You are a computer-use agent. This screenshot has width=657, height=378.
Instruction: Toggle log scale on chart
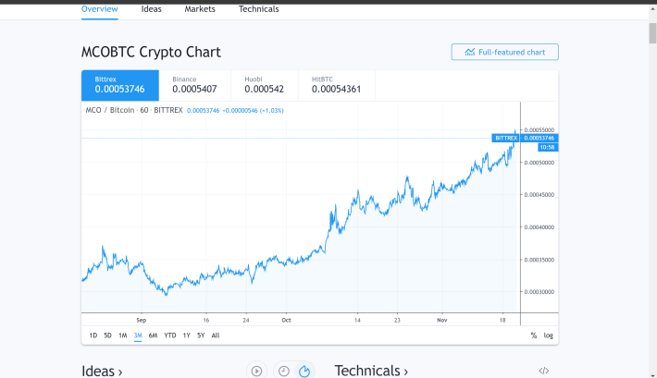click(549, 335)
